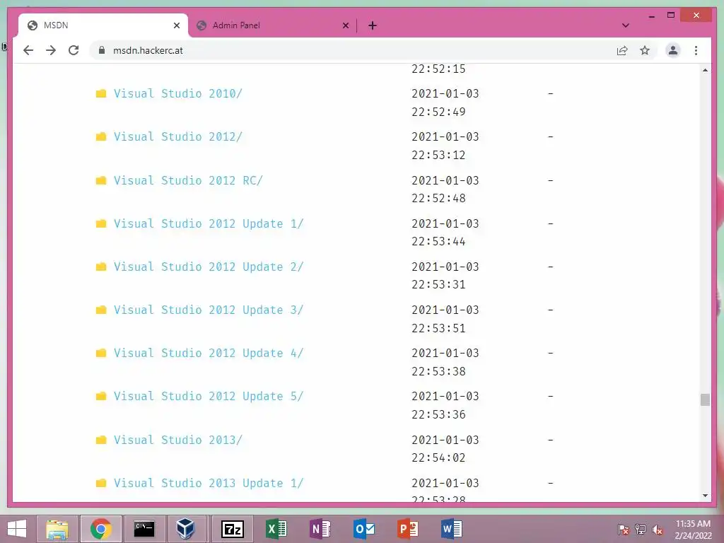Close the Admin Panel tab

[345, 25]
